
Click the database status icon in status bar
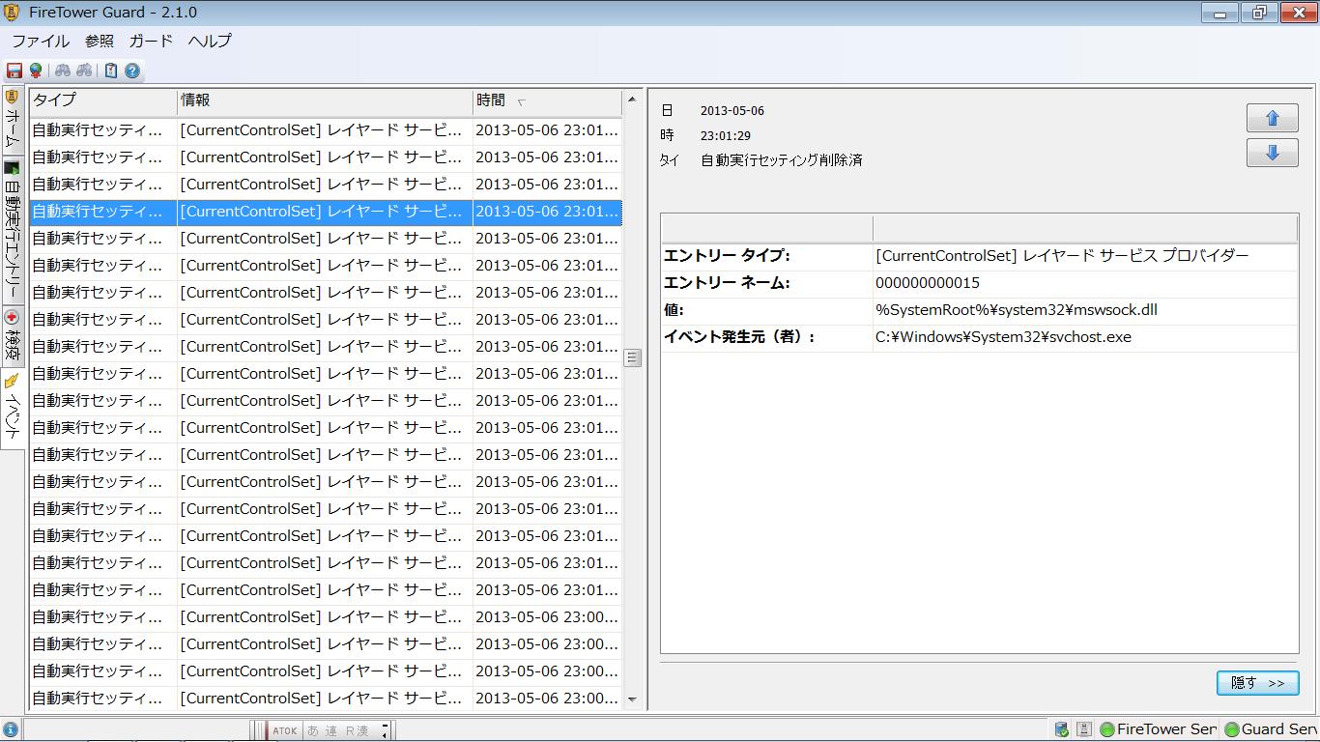pyautogui.click(x=1062, y=729)
